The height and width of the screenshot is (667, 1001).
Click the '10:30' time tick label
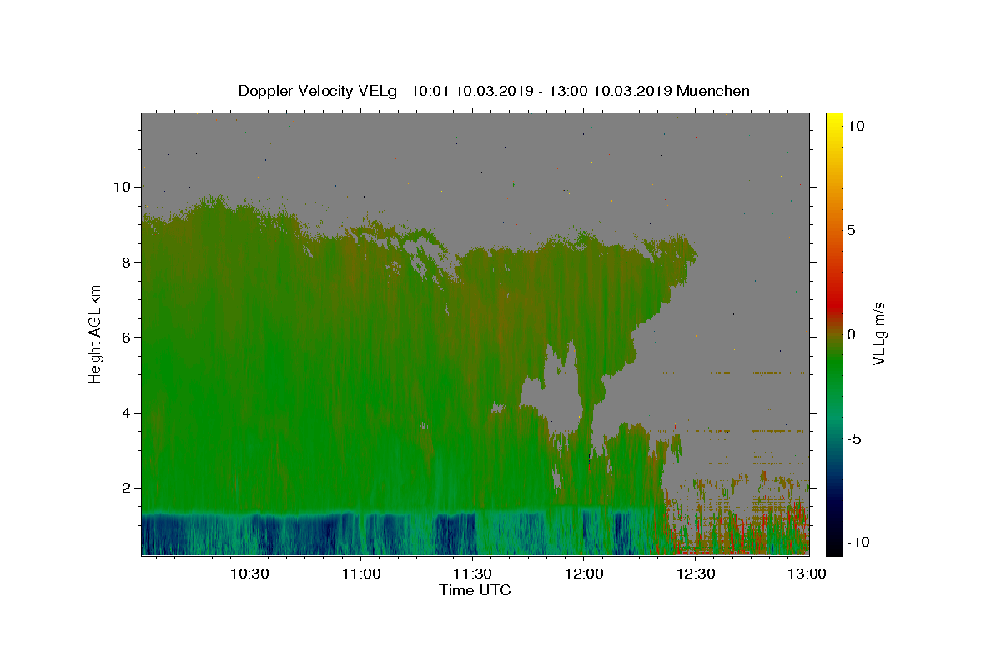pos(249,574)
